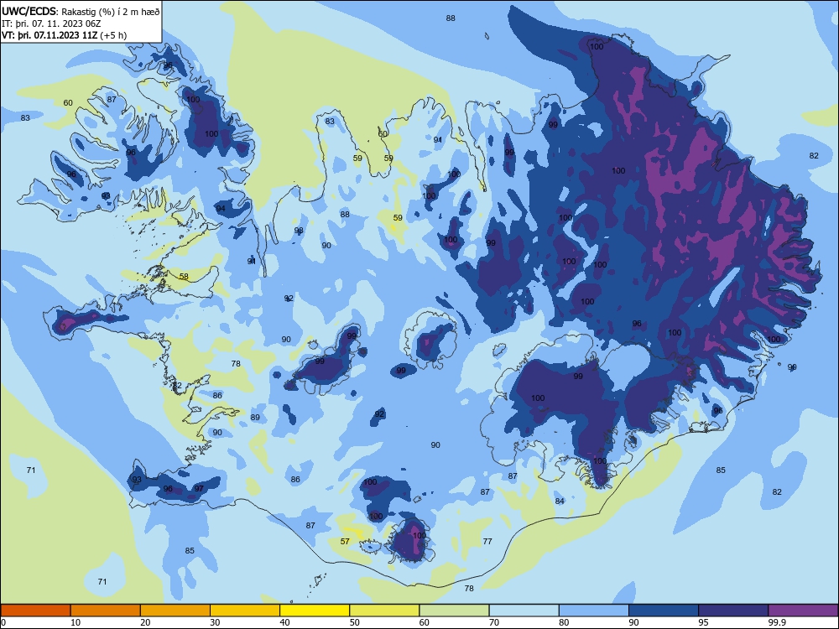
Task: Click the '0' label at the scale's start
Action: (3, 622)
